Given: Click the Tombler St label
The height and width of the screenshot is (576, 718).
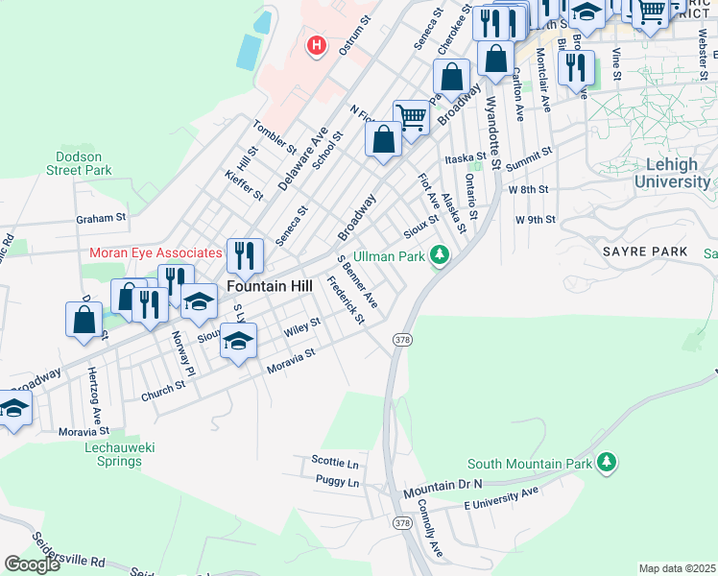Looking at the screenshot, I should (275, 137).
